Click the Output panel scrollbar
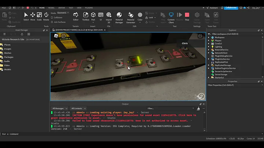 tap(204, 121)
